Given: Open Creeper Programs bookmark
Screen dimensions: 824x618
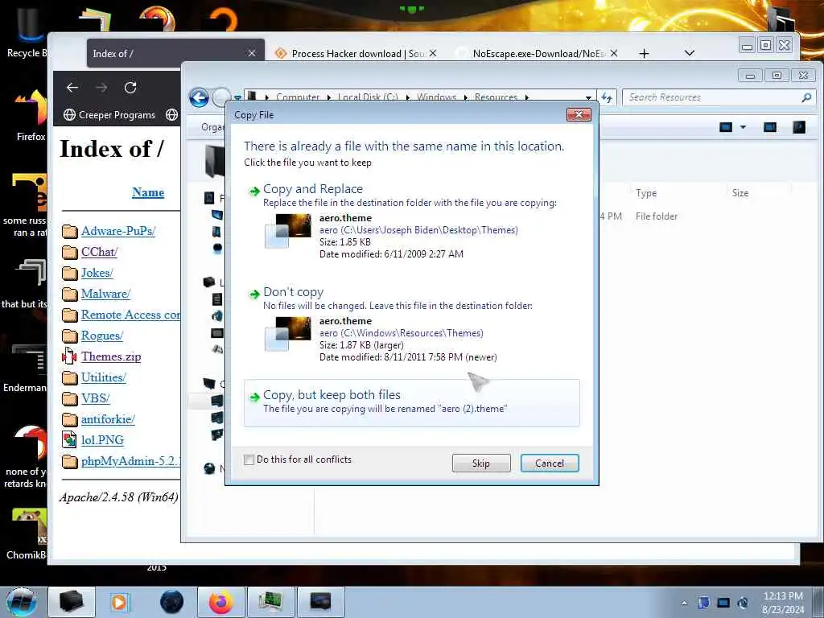Looking at the screenshot, I should [x=109, y=114].
